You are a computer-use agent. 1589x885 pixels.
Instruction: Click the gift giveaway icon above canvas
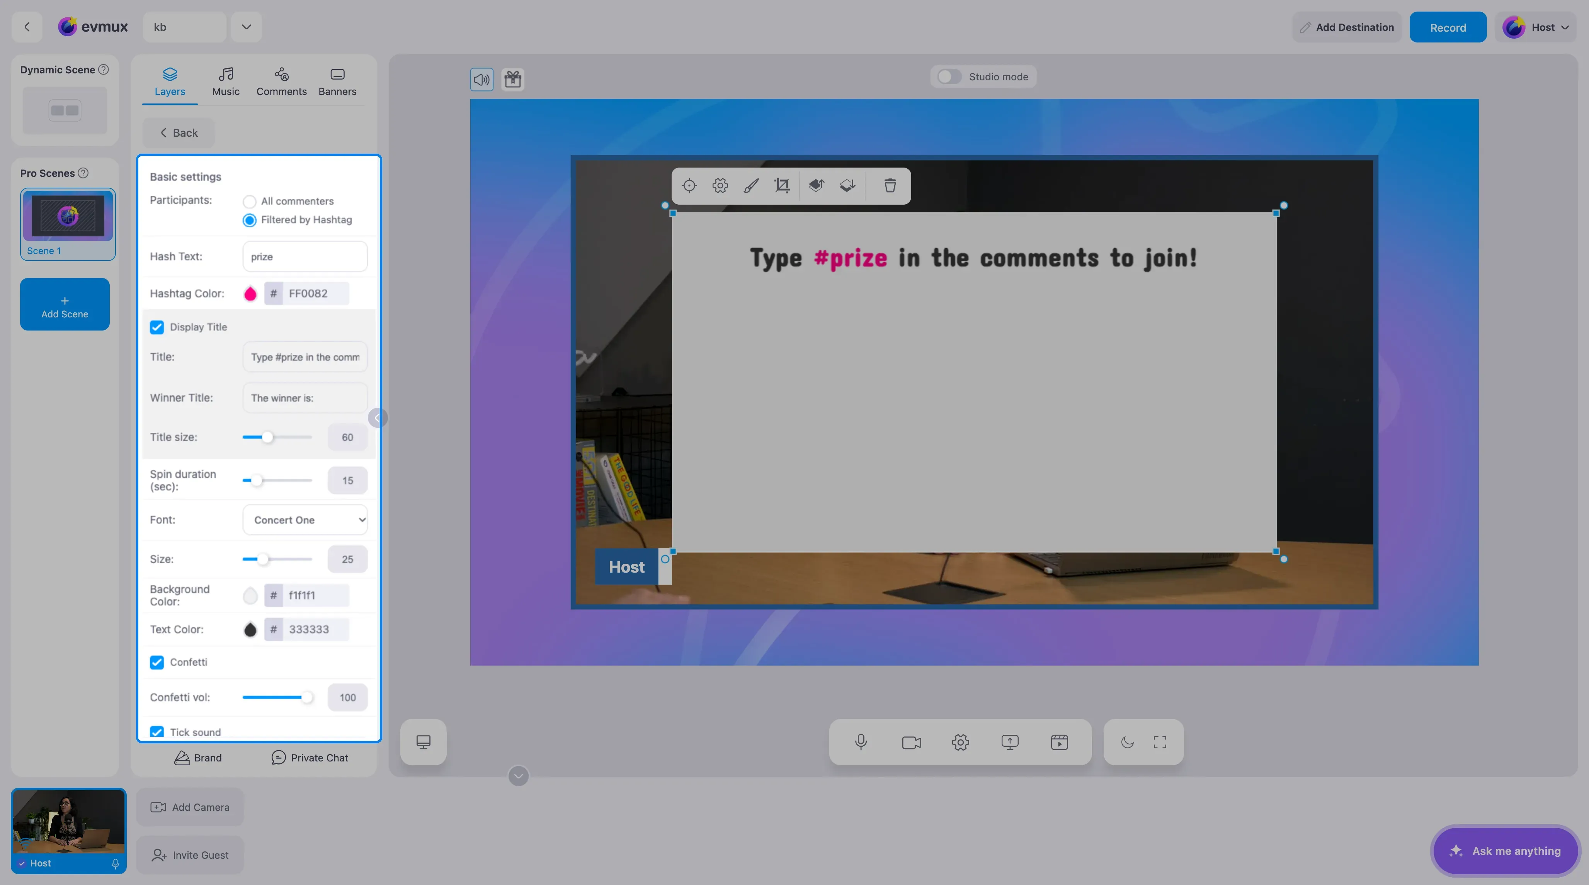[513, 79]
